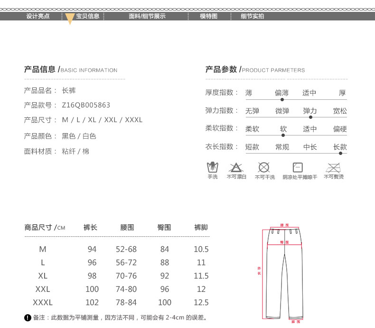Screen dimensions: 375x328
Task: Click the 宽松 elasticity option
Action: (340, 111)
